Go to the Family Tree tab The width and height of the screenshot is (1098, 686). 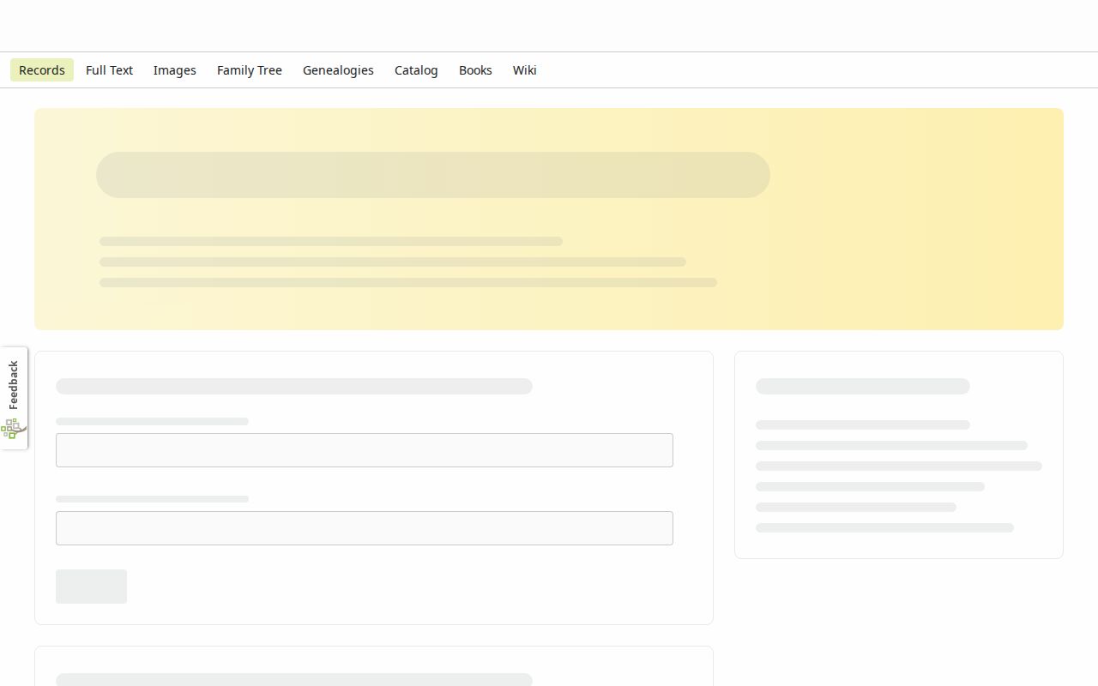click(x=250, y=70)
